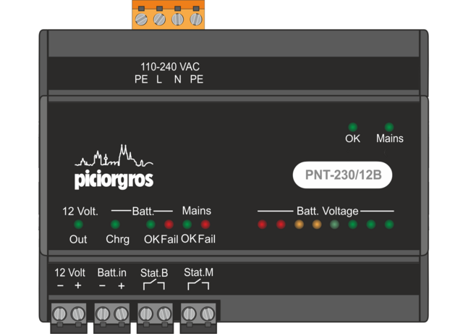The image size is (463, 334).
Task: Click the PNT-230/12B model label
Action: 342,175
